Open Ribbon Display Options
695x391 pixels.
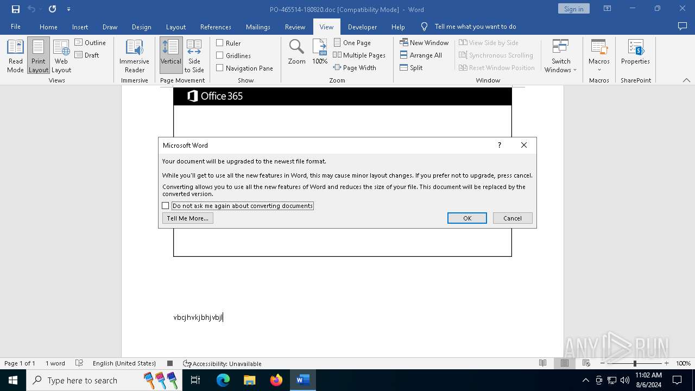(x=607, y=9)
